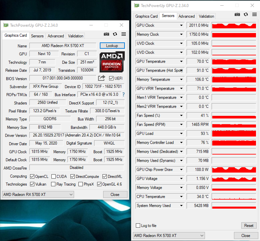This screenshot has width=260, height=241.
Task: Take screenshot using camera icon in Graphics Card window
Action: pos(106,34)
